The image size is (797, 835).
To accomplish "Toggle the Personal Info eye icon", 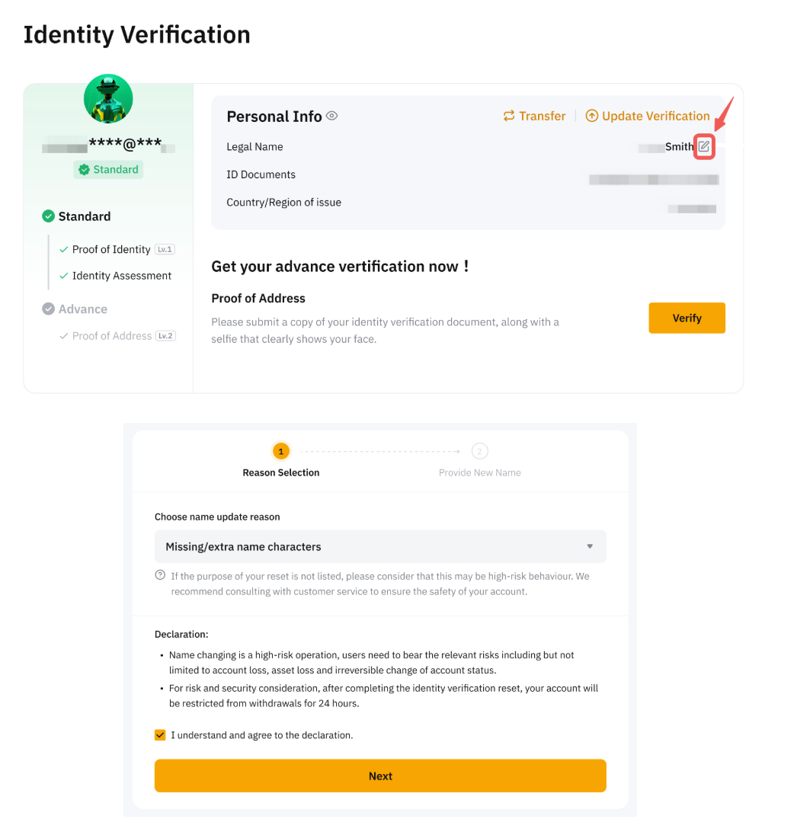I will point(331,116).
